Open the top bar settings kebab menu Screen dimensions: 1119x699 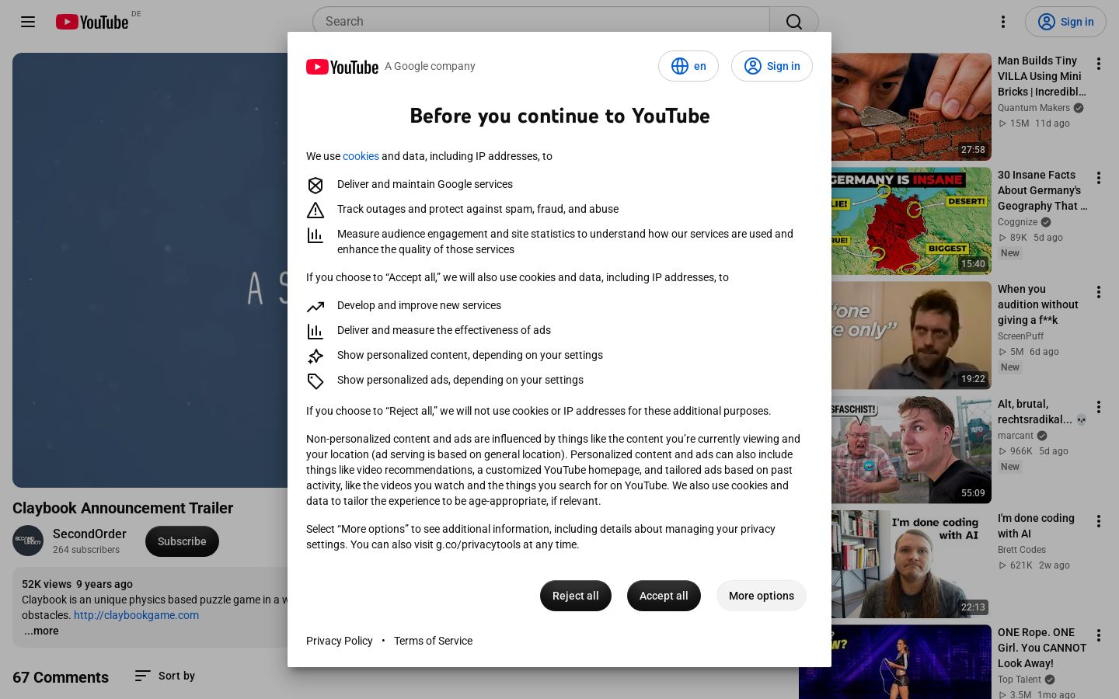click(x=1003, y=22)
